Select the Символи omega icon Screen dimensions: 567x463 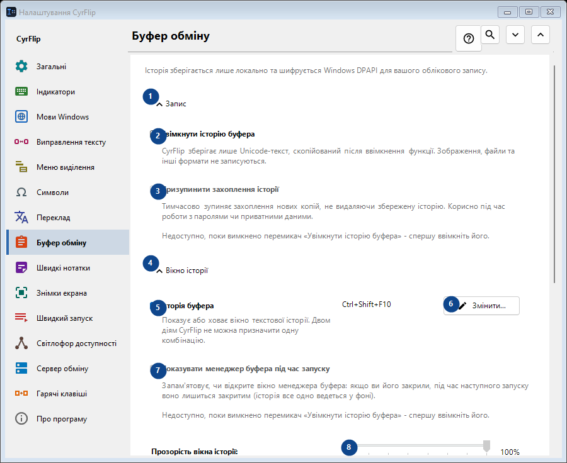click(x=21, y=192)
